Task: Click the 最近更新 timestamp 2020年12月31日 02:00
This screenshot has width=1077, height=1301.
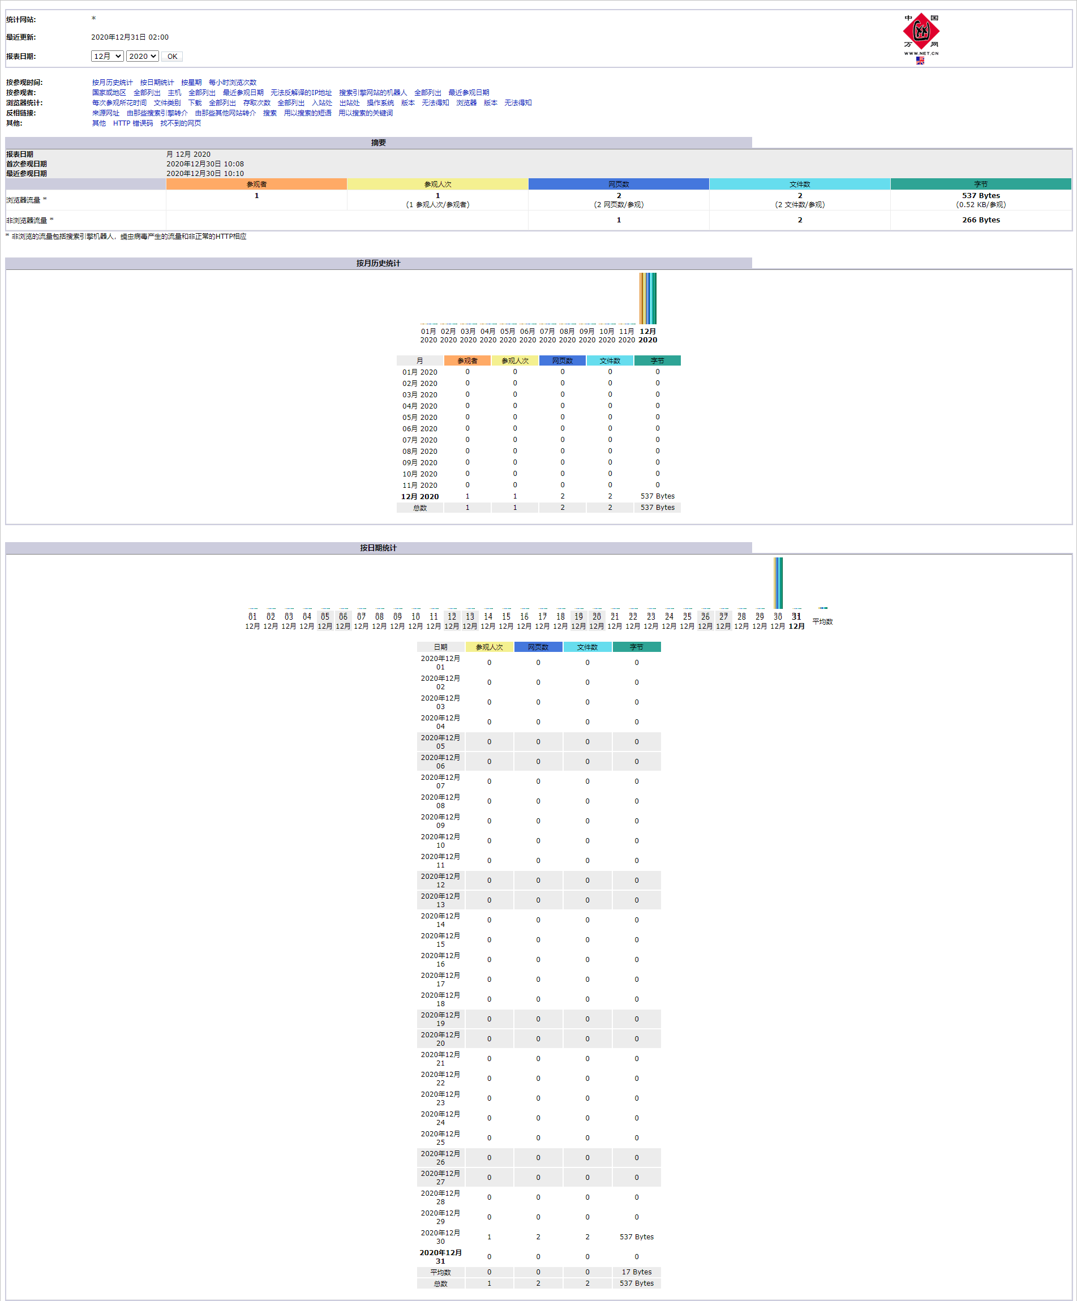Action: tap(130, 37)
